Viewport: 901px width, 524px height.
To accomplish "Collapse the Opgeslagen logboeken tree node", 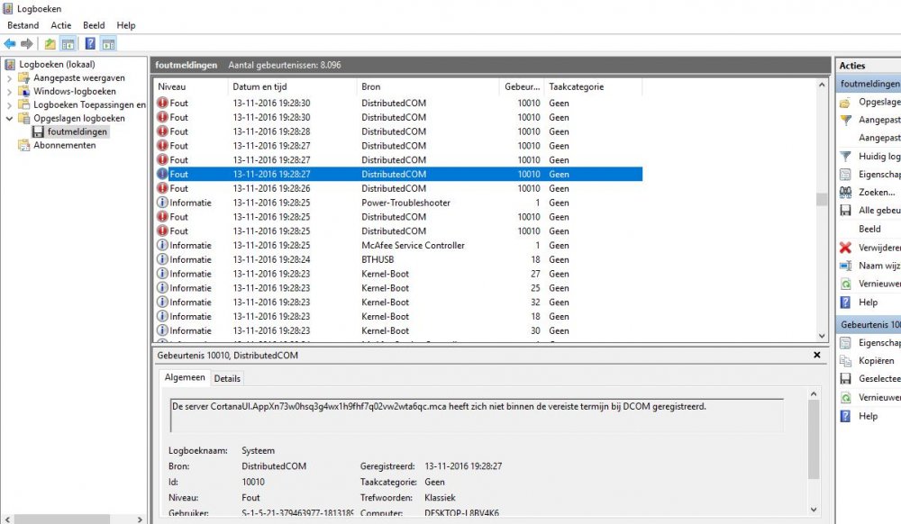I will pyautogui.click(x=10, y=119).
